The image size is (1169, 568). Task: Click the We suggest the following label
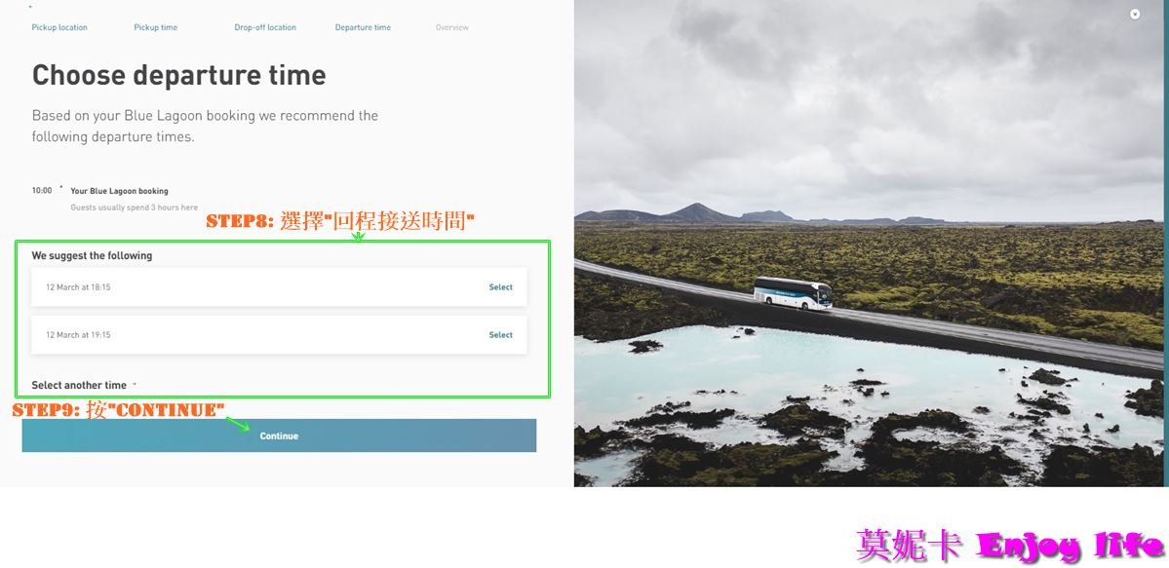[92, 255]
